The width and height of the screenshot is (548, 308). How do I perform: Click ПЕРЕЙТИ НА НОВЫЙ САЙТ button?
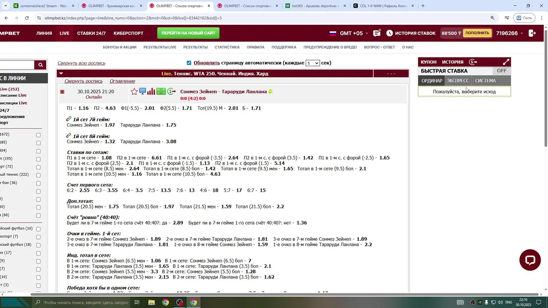click(x=188, y=33)
